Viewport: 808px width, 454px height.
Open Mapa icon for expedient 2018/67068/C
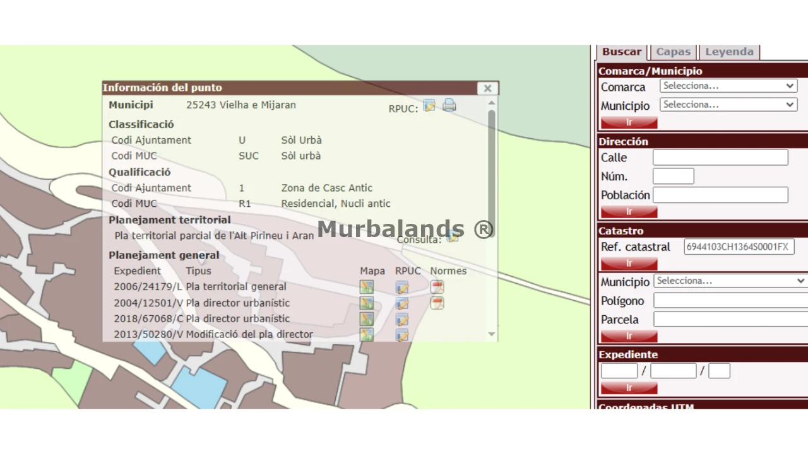[367, 319]
